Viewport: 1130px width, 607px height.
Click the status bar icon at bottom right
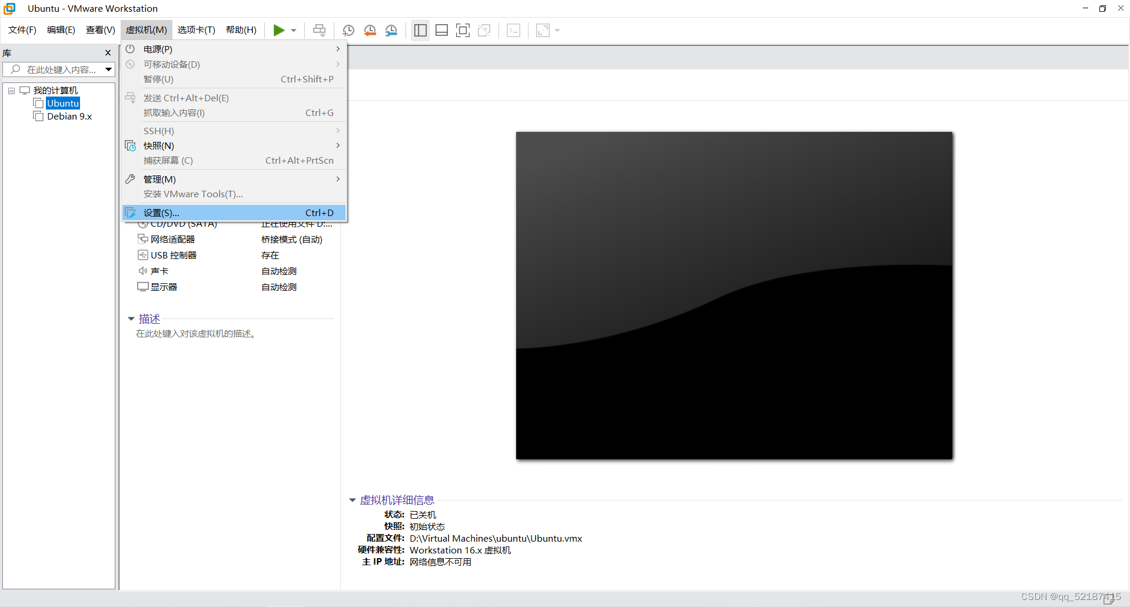pos(1110,598)
